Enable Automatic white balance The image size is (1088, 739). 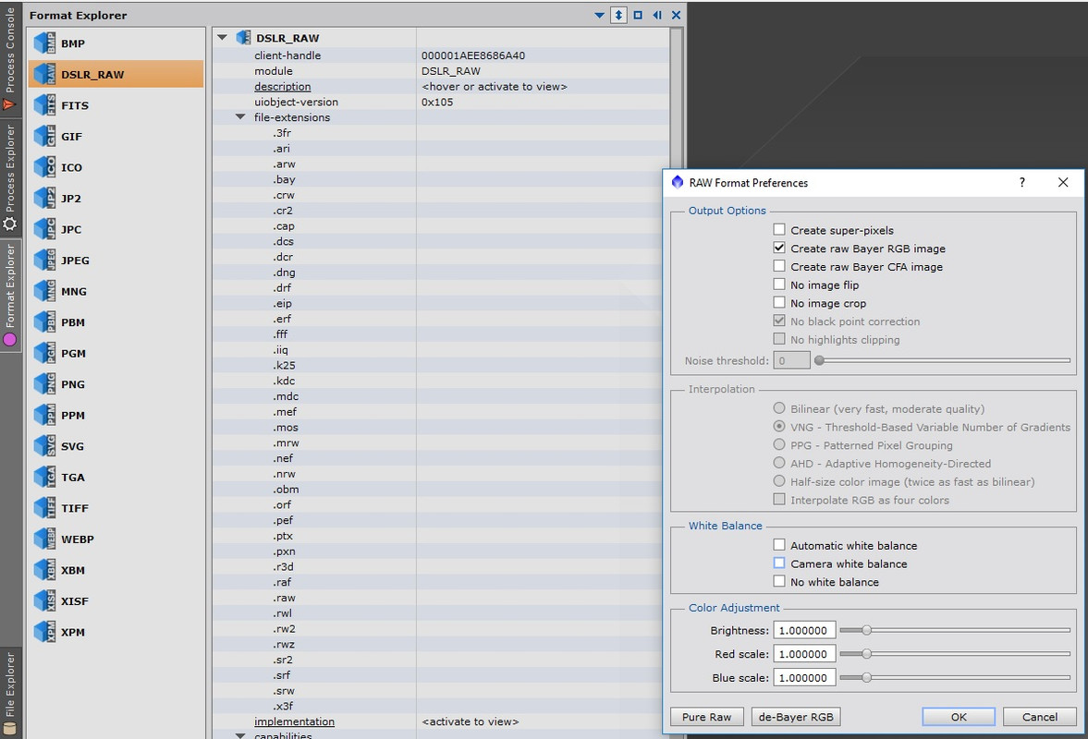coord(779,545)
